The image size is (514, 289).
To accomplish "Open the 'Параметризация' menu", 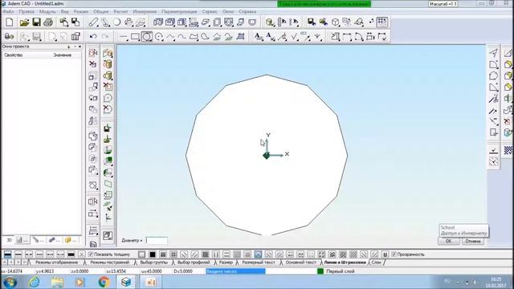I will coord(179,11).
